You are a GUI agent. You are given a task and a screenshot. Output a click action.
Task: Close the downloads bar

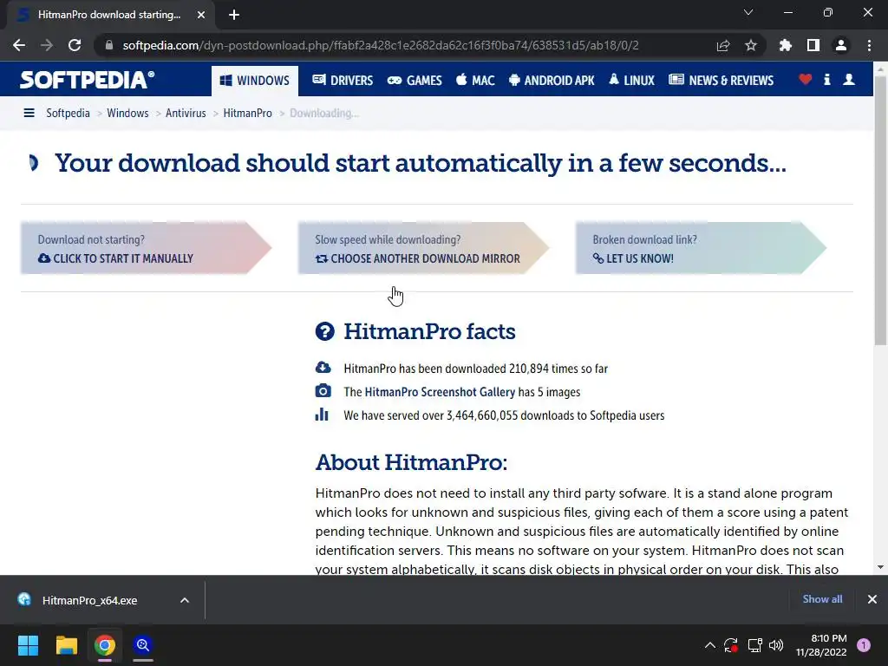pyautogui.click(x=872, y=599)
